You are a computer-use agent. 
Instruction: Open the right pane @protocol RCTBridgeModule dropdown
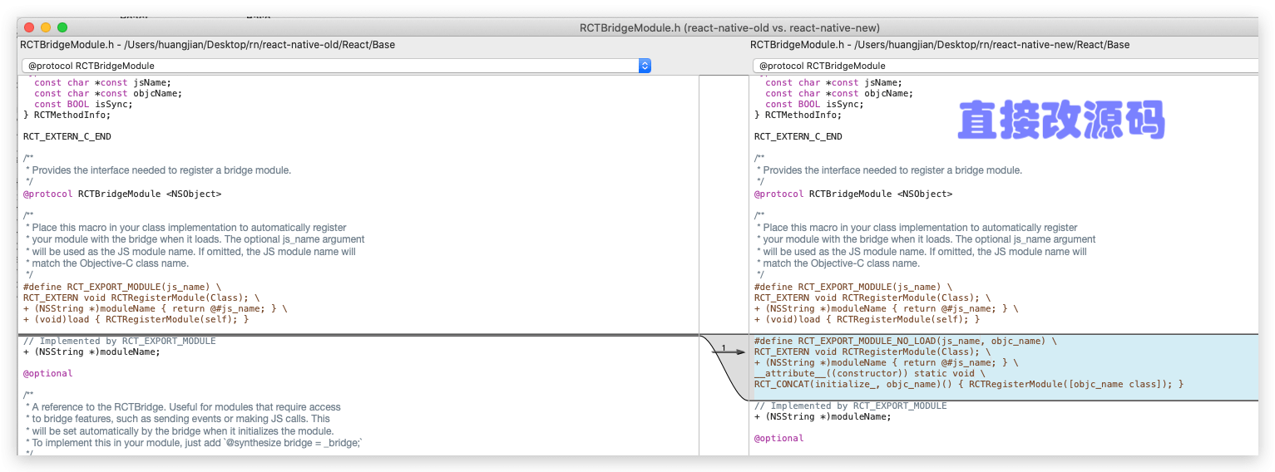(1006, 66)
